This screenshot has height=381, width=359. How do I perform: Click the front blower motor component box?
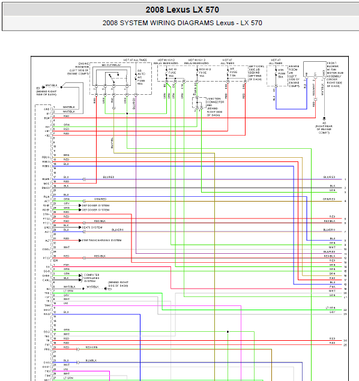[x=315, y=69]
